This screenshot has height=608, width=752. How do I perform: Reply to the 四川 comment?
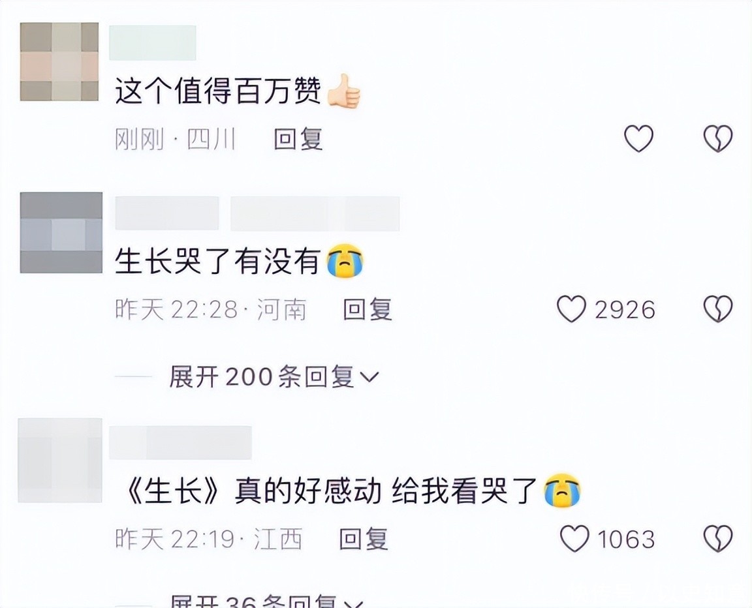click(298, 140)
